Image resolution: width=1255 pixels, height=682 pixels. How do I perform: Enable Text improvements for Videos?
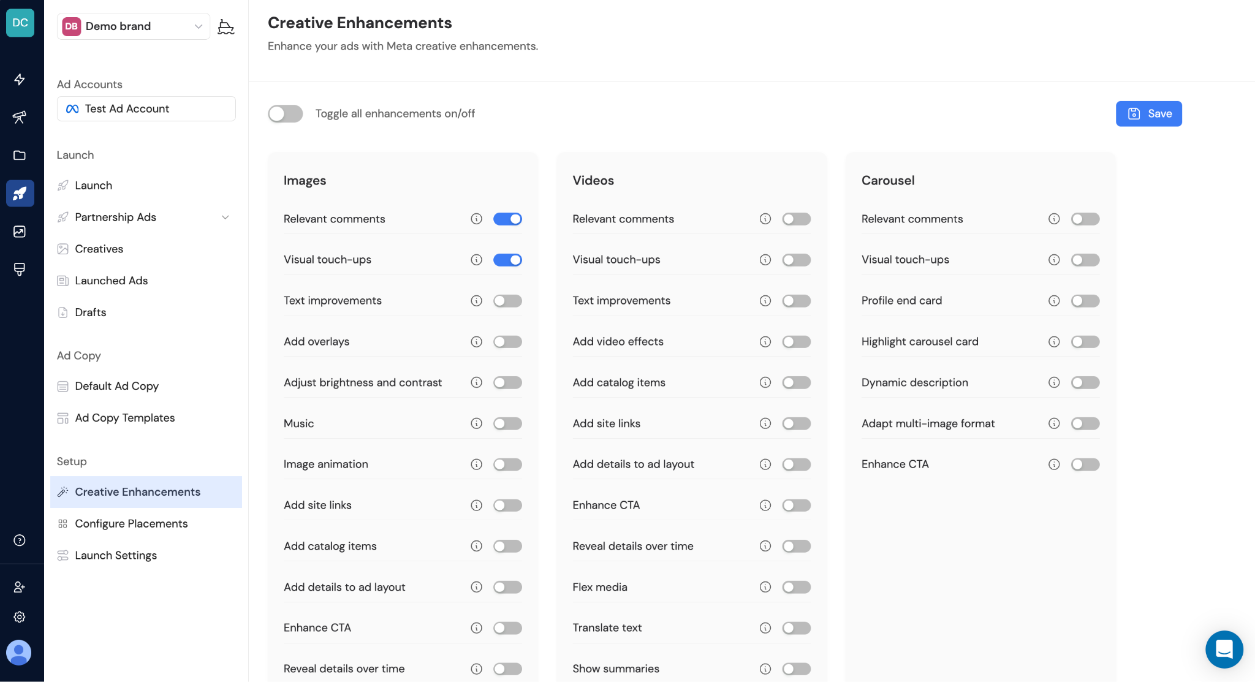point(796,300)
